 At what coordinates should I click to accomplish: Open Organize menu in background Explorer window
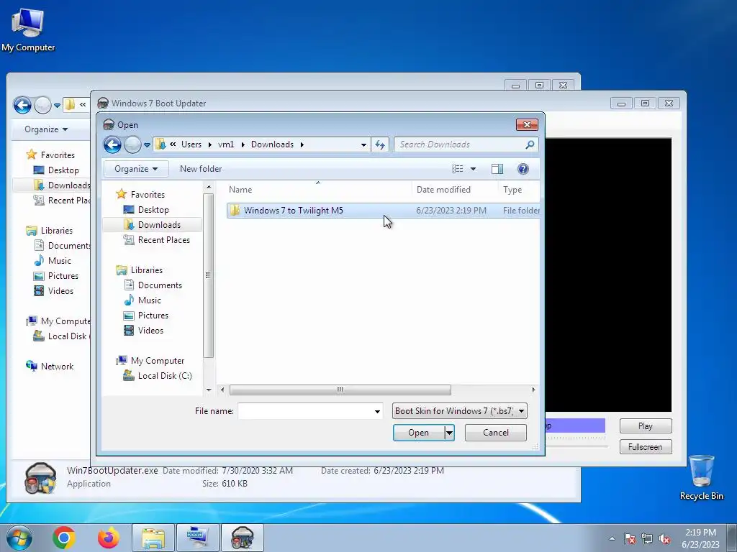[46, 129]
